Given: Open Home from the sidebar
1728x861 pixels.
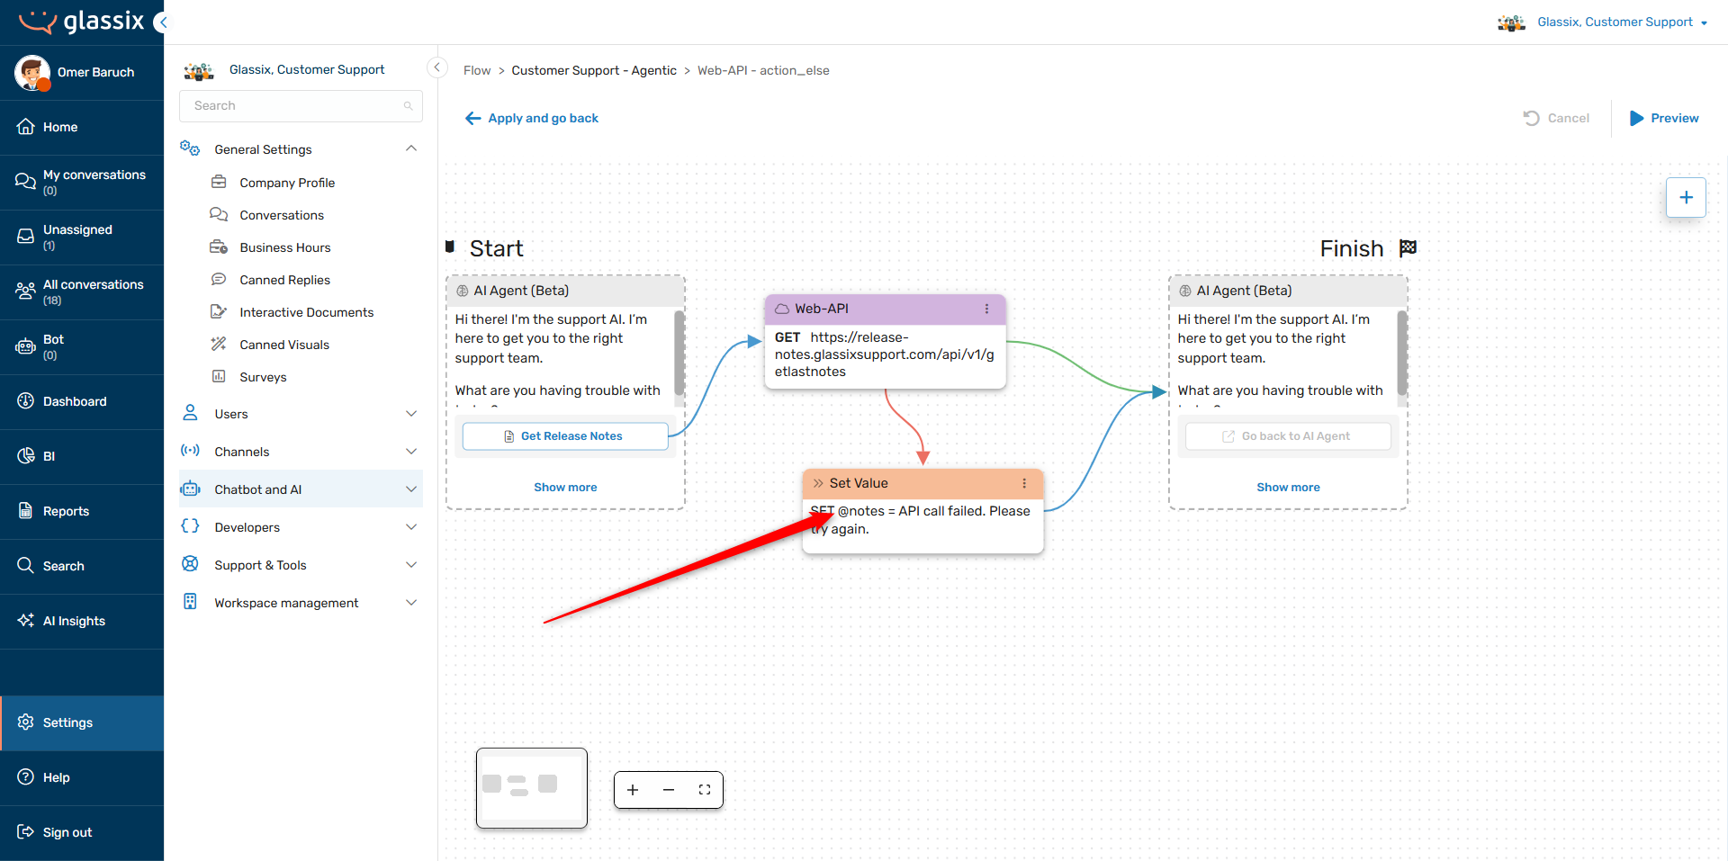Looking at the screenshot, I should [x=82, y=127].
